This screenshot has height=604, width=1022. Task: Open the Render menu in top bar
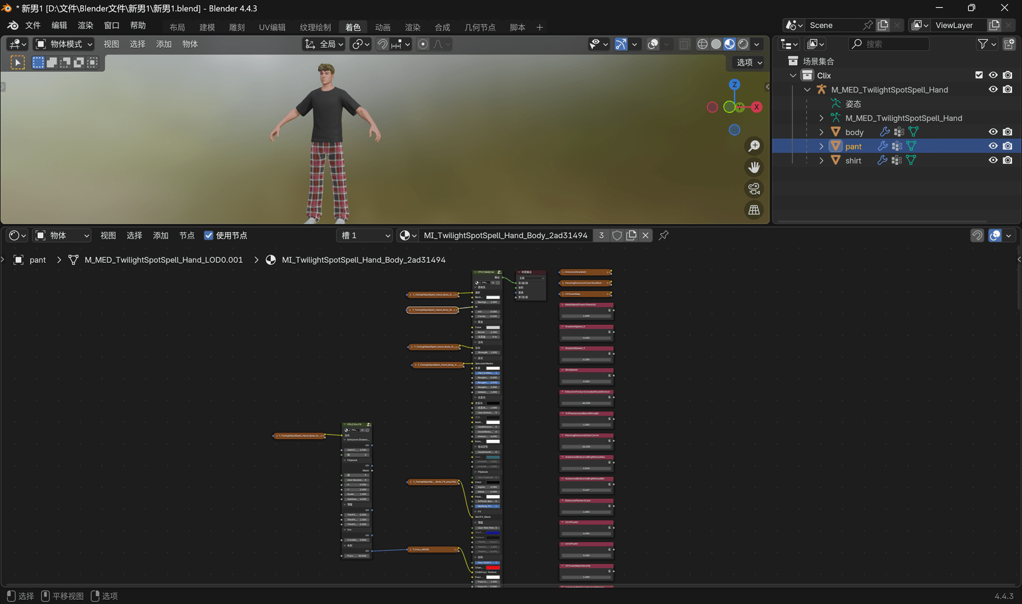85,25
